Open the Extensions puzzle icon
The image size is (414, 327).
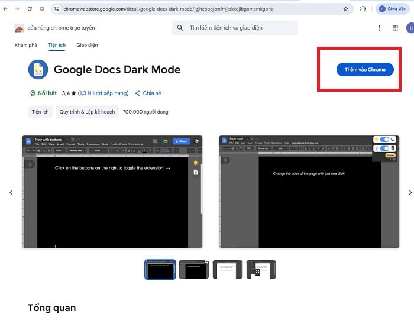click(363, 9)
